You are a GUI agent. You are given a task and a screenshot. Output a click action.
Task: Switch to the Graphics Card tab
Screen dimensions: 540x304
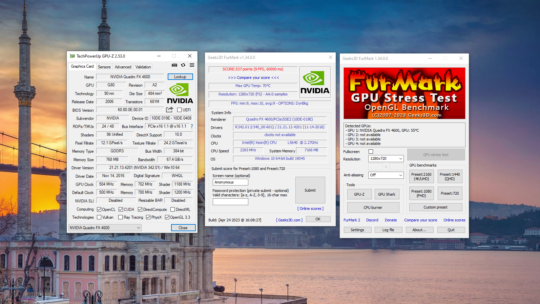(x=82, y=66)
